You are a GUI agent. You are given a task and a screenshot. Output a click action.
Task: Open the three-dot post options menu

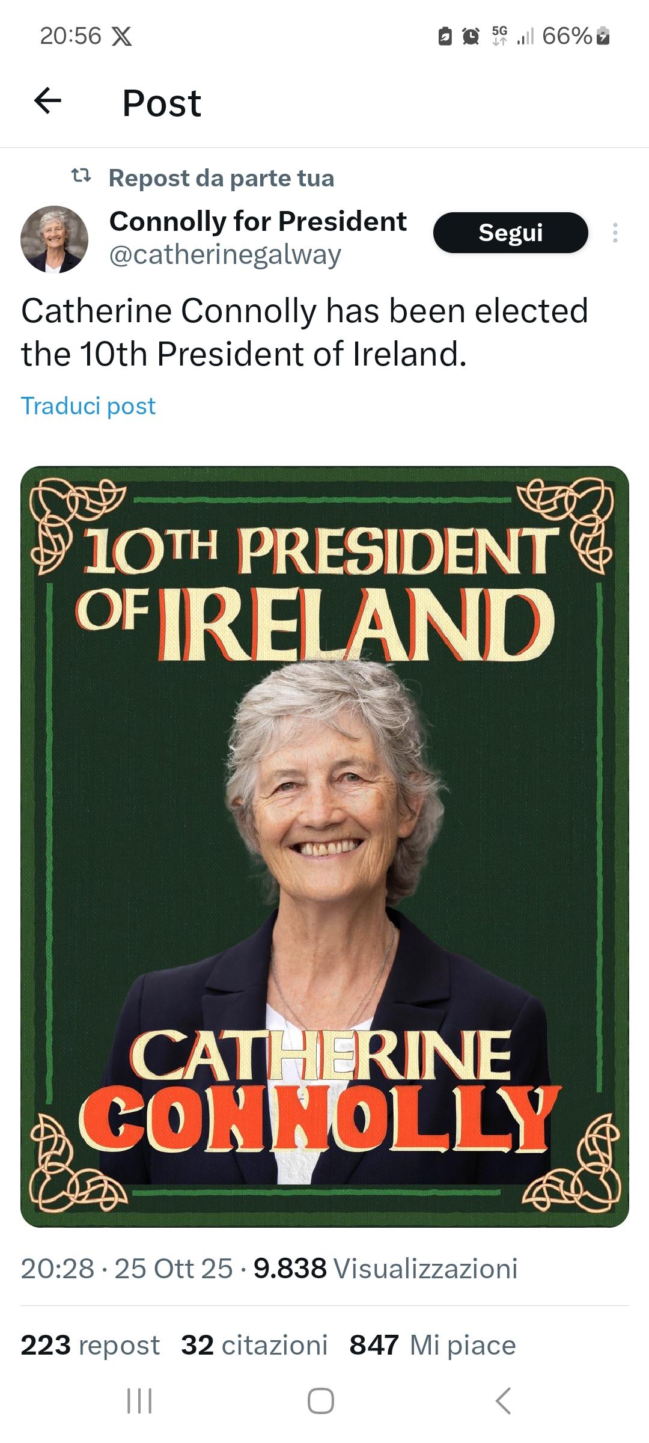[615, 233]
